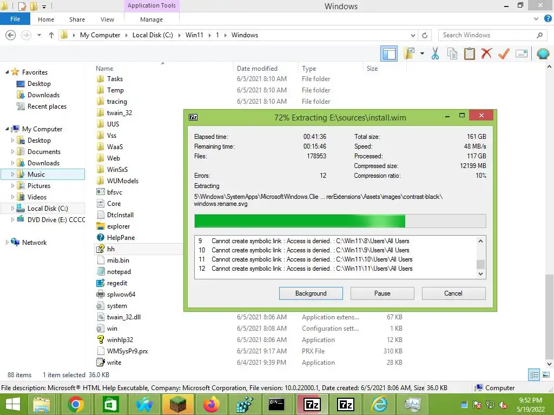Cancel the 7-Zip extraction
The width and height of the screenshot is (554, 415).
coord(453,293)
